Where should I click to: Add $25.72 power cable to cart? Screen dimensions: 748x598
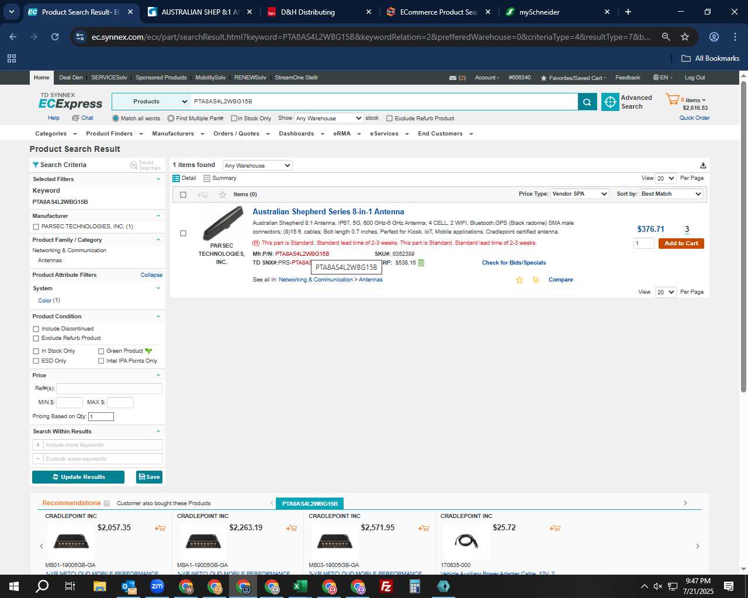(555, 528)
